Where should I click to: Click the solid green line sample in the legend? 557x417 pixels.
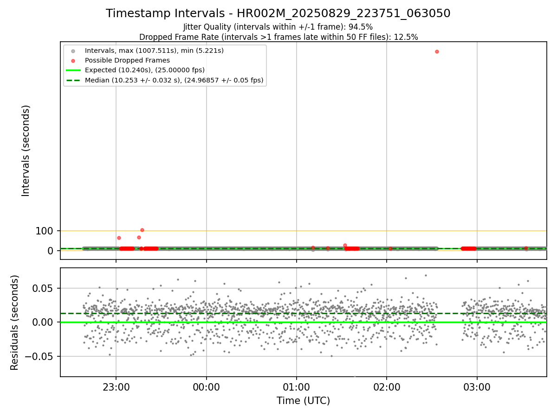coord(73,70)
